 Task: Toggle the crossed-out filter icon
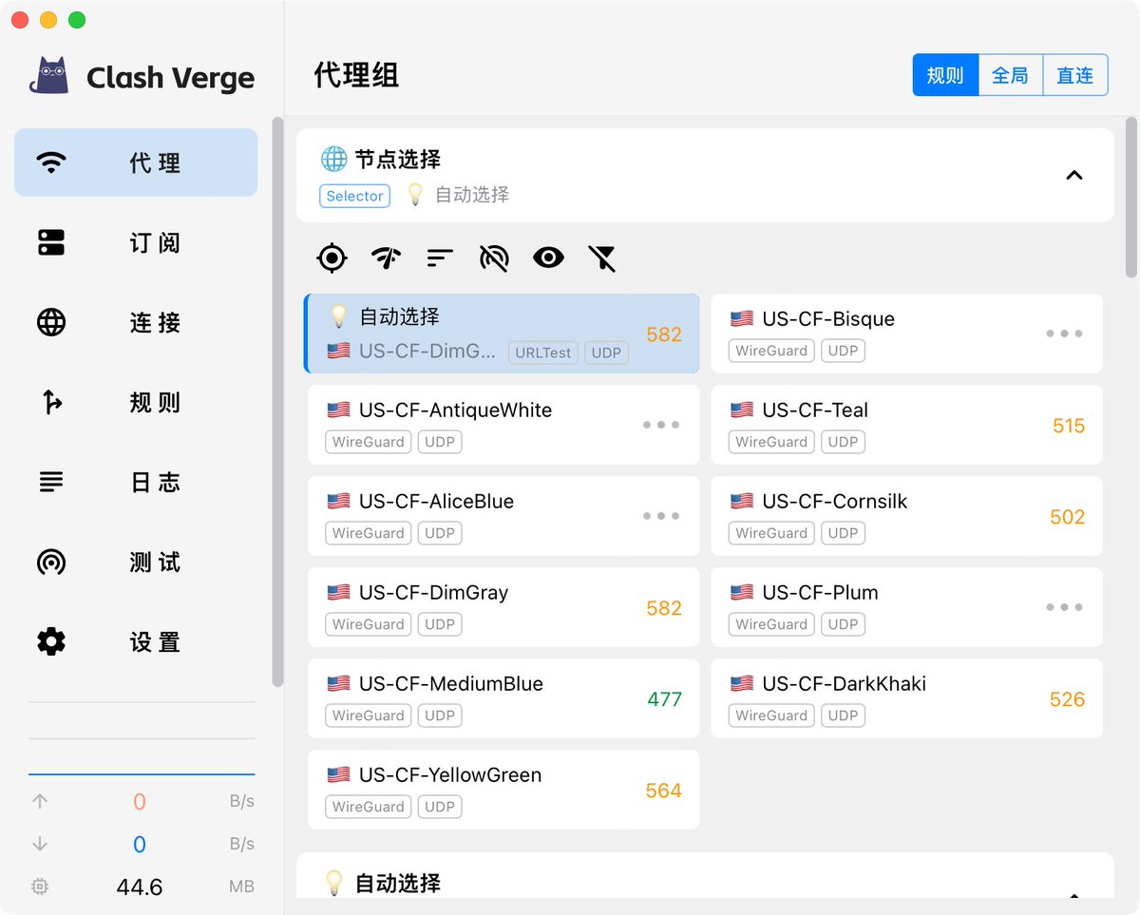click(602, 257)
